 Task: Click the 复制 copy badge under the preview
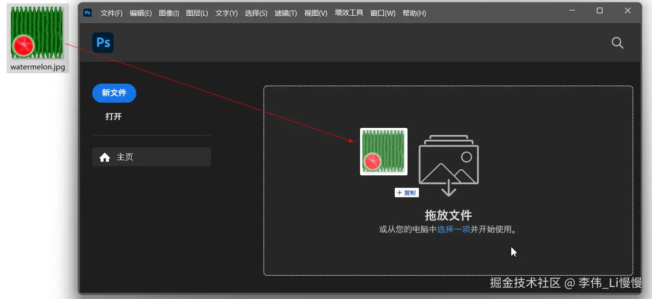(407, 192)
